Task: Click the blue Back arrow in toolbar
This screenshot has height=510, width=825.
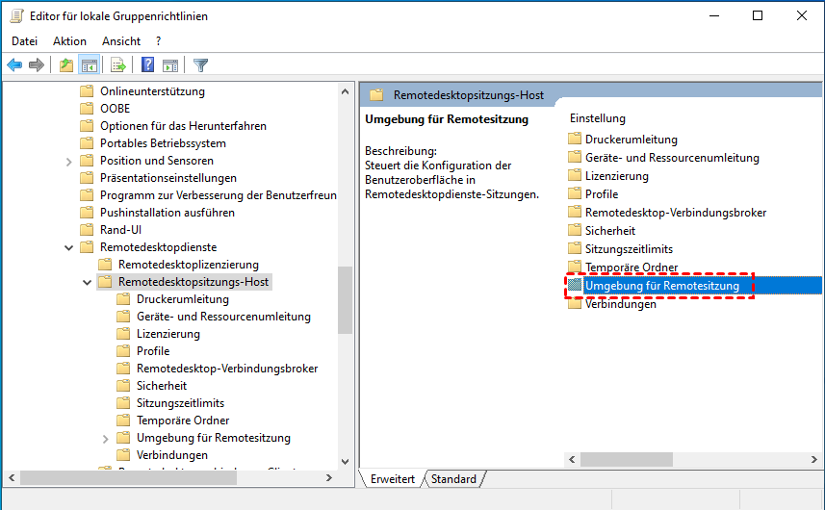Action: coord(14,65)
